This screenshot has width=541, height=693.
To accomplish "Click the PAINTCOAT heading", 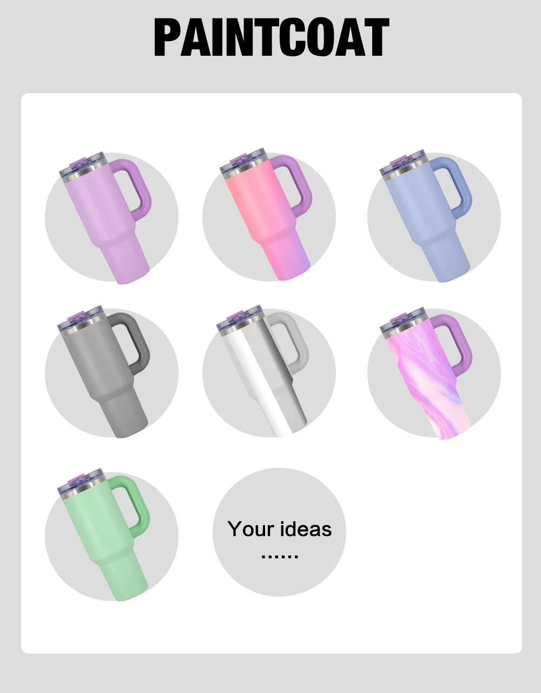I will point(271,38).
